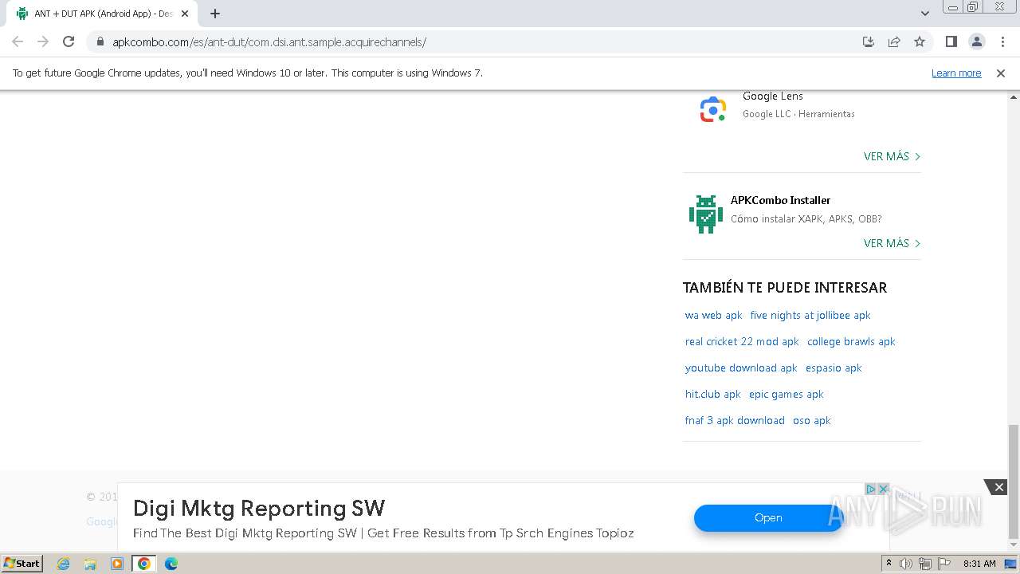Open Windows Media Player from taskbar
The image size is (1020, 574).
coord(117,564)
